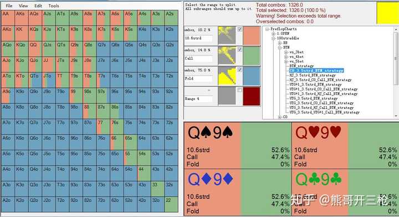Click the tree scrollbar down arrow

tap(396, 115)
